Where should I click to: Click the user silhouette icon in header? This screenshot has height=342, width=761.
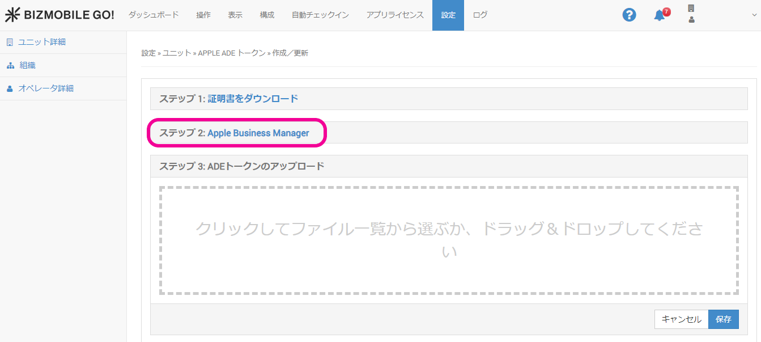click(691, 20)
